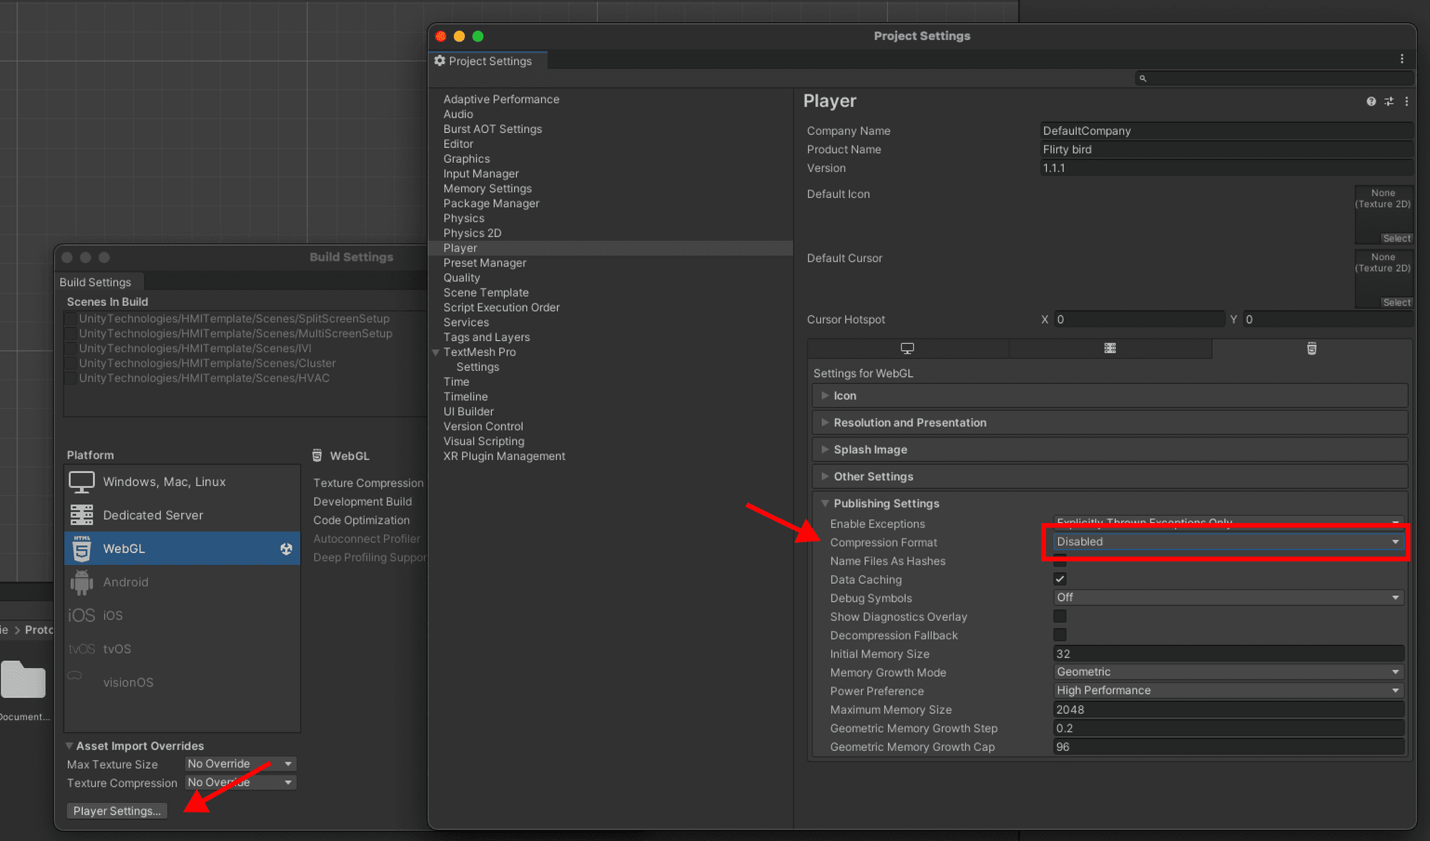Select the iOS platform icon
Screen dimensions: 1430x841
point(82,615)
